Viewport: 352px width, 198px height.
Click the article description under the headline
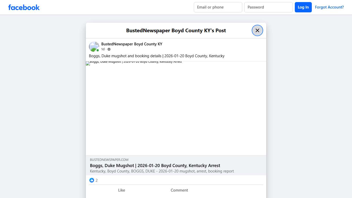162,171
